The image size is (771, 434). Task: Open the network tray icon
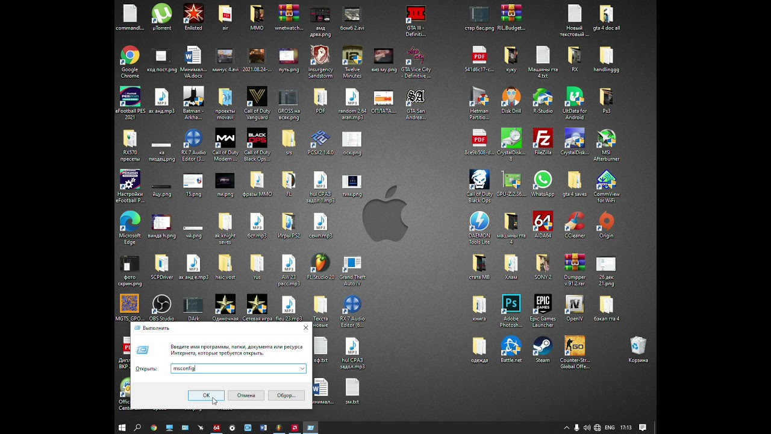coord(597,427)
